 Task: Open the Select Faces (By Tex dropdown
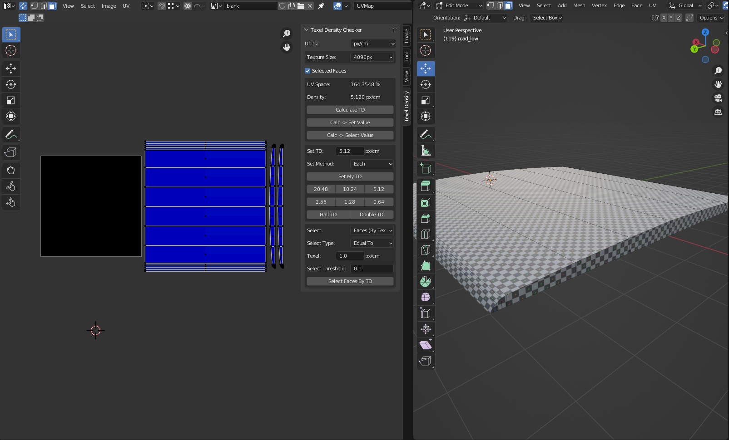pyautogui.click(x=372, y=230)
